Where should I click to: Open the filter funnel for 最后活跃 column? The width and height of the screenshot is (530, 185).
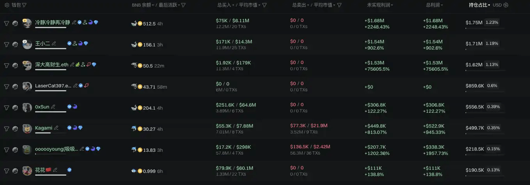183,5
